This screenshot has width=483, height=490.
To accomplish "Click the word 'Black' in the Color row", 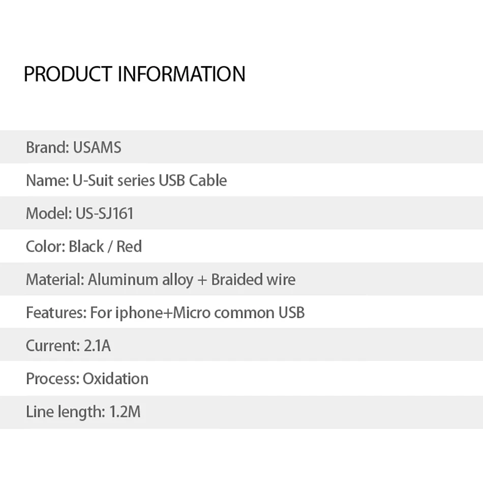I will [86, 246].
